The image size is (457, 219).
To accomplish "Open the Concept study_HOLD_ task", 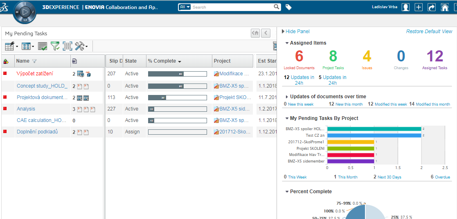I will [x=42, y=86].
